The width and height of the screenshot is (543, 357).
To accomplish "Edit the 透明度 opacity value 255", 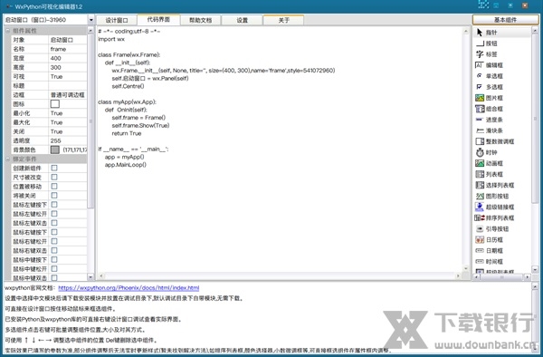I will click(68, 140).
